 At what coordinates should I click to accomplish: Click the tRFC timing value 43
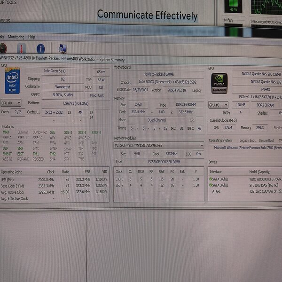coord(199,128)
